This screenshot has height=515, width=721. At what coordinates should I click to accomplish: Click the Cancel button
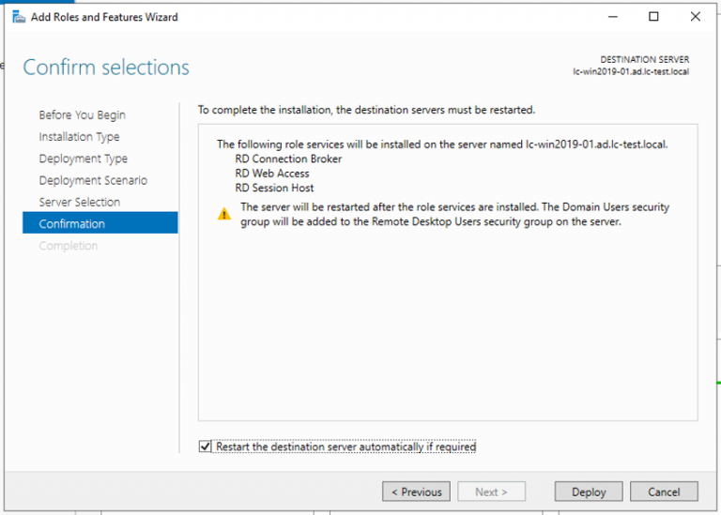664,492
